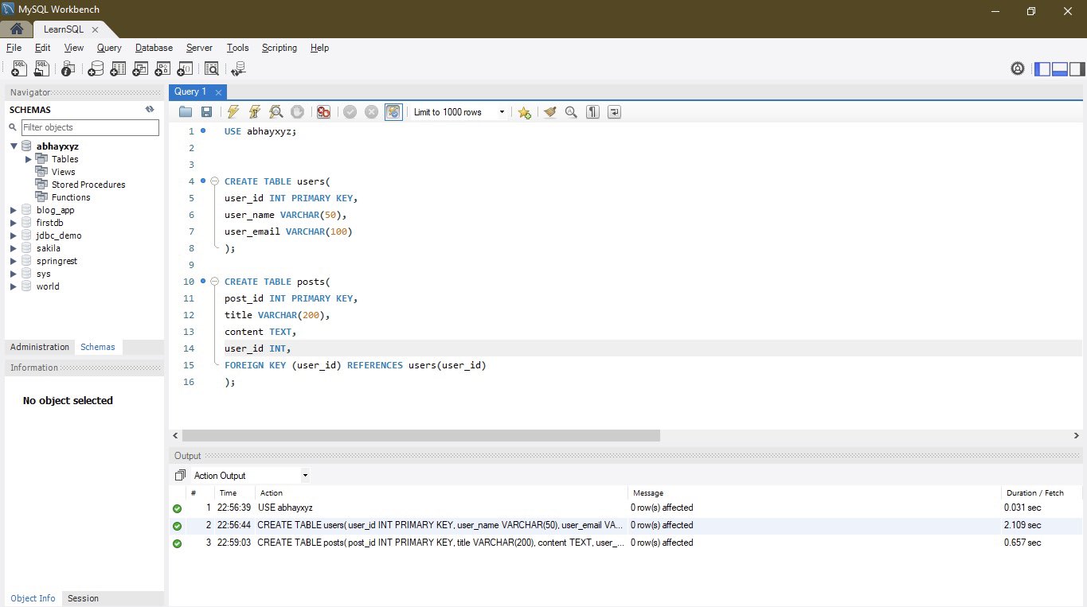Open the SQL file in new tab icon
The image size is (1087, 607).
point(41,69)
